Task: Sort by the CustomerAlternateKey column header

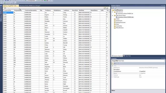Action: pos(32,10)
